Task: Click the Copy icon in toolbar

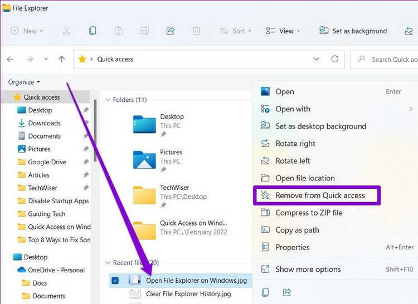Action: 93,31
